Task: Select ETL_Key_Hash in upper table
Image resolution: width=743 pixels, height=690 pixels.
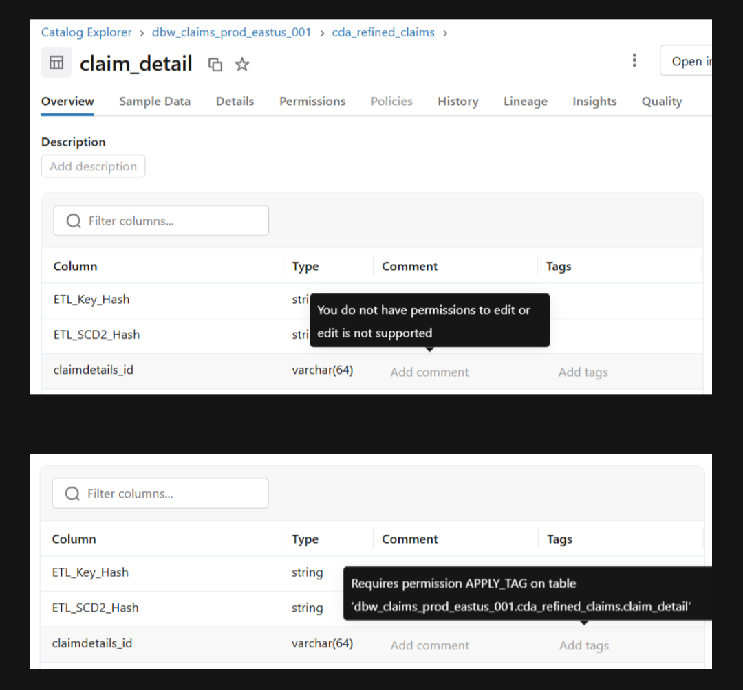Action: tap(91, 299)
